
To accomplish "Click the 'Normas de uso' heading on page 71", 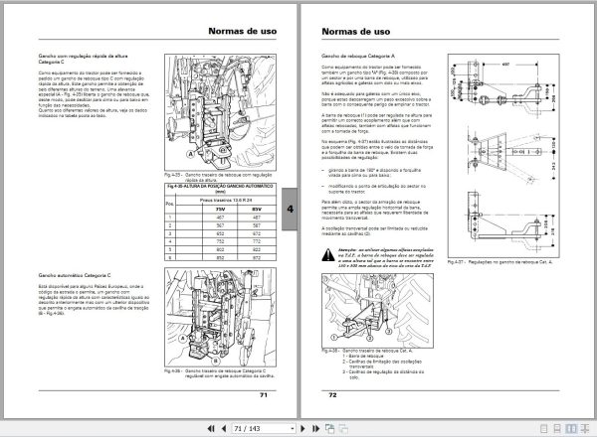I will point(243,31).
